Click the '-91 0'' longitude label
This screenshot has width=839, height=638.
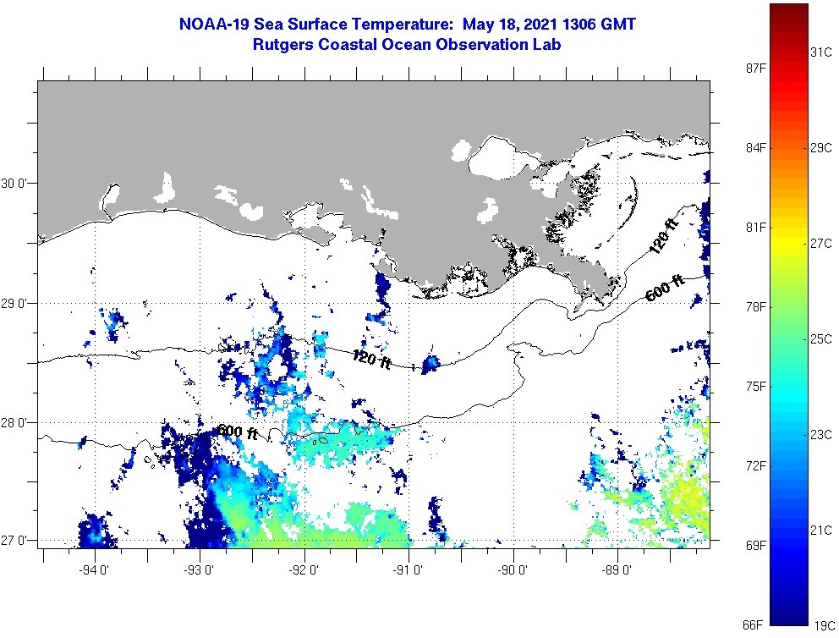point(408,570)
